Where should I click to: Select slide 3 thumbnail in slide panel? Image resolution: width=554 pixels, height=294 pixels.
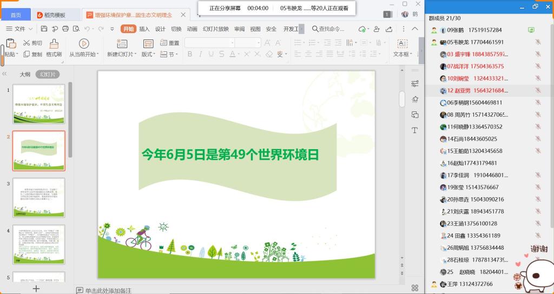[39, 197]
